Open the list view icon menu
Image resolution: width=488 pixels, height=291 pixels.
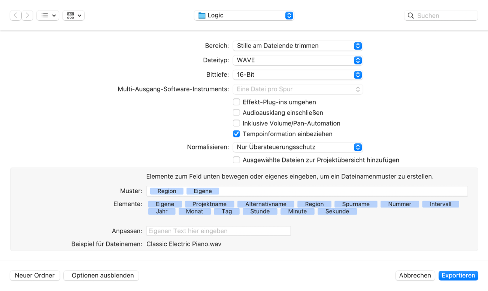pyautogui.click(x=48, y=15)
